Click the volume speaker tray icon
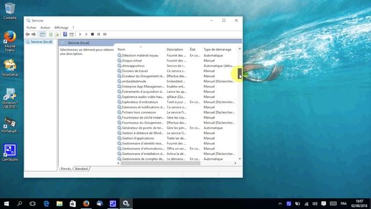 315,204
